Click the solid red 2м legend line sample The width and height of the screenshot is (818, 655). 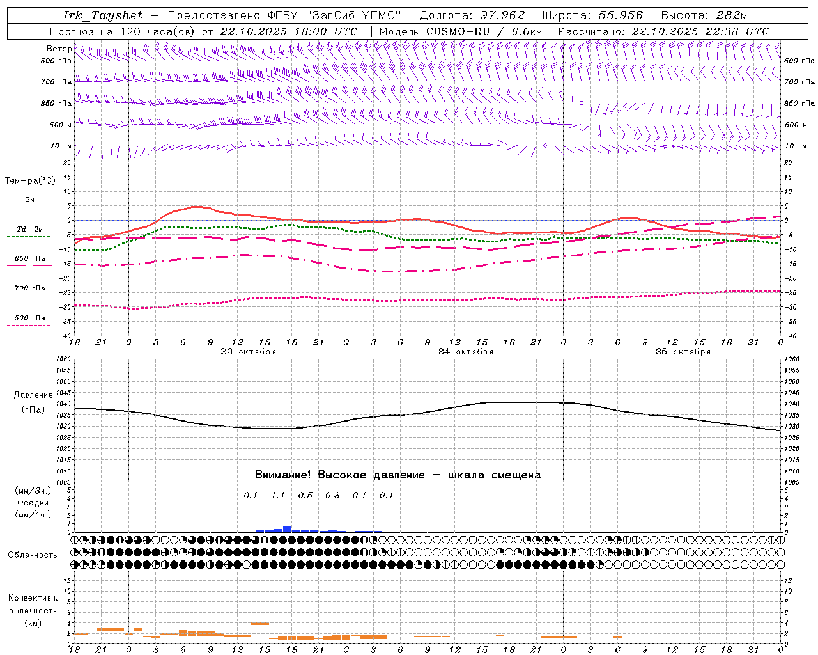coord(29,207)
